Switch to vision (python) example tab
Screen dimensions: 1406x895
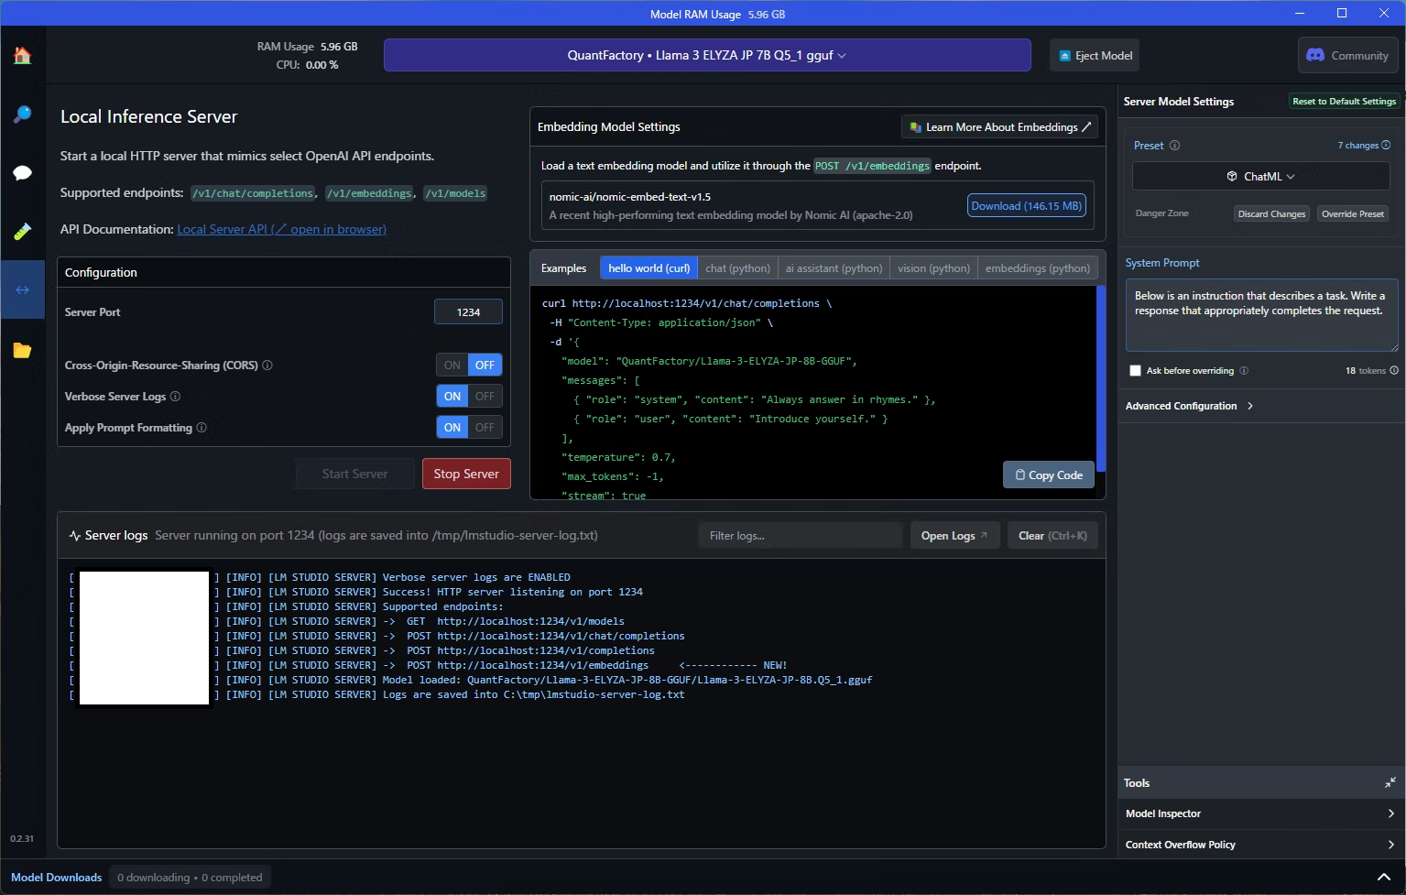coord(933,267)
